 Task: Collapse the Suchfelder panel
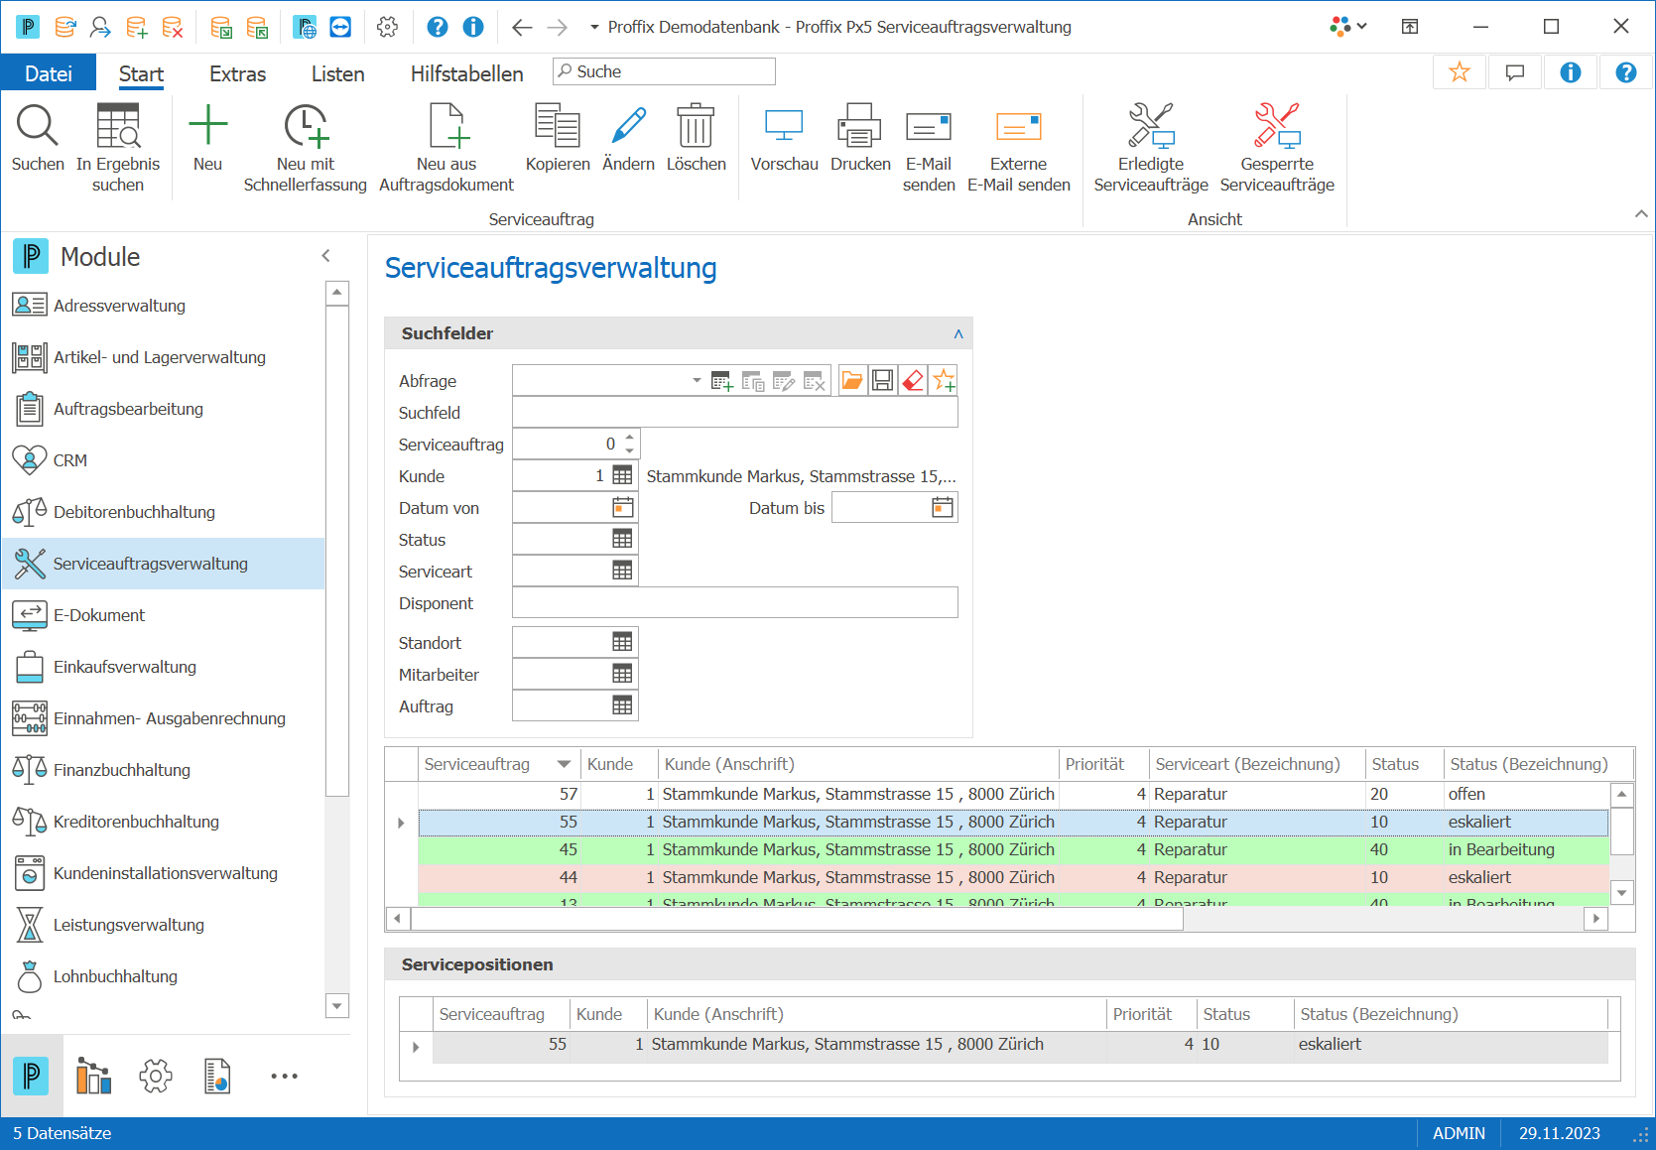click(x=958, y=333)
